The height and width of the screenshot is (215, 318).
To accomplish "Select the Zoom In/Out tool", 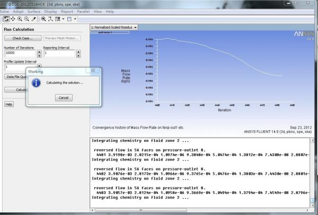I will (20, 19).
